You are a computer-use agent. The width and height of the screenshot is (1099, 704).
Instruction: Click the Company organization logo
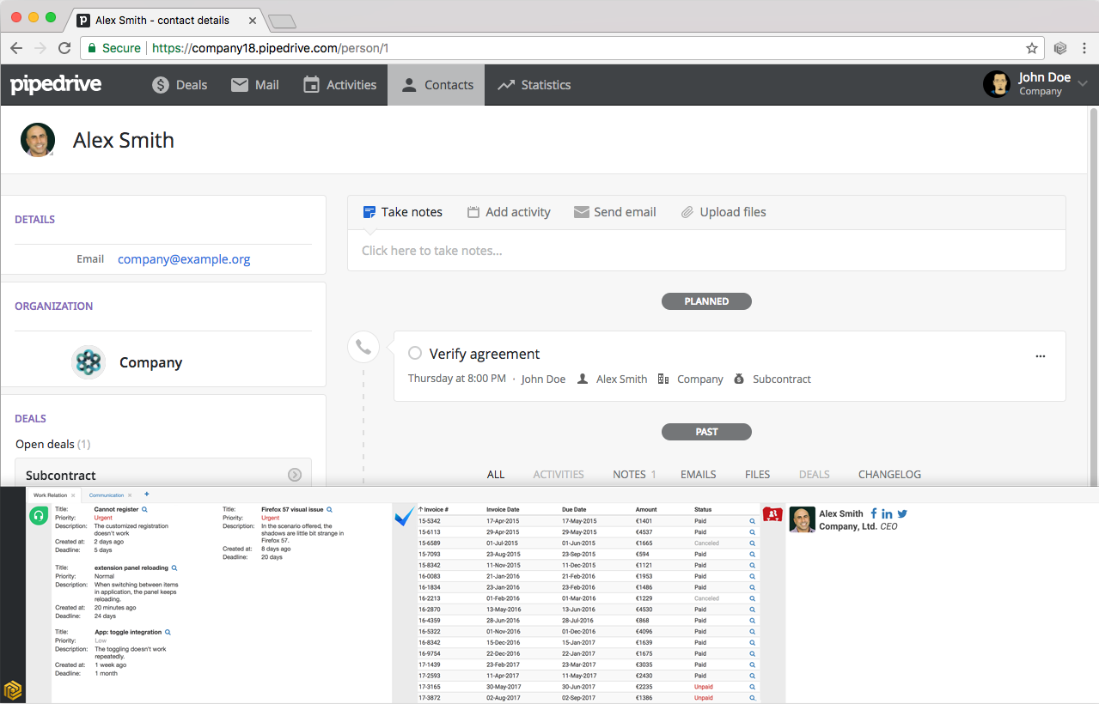coord(88,362)
